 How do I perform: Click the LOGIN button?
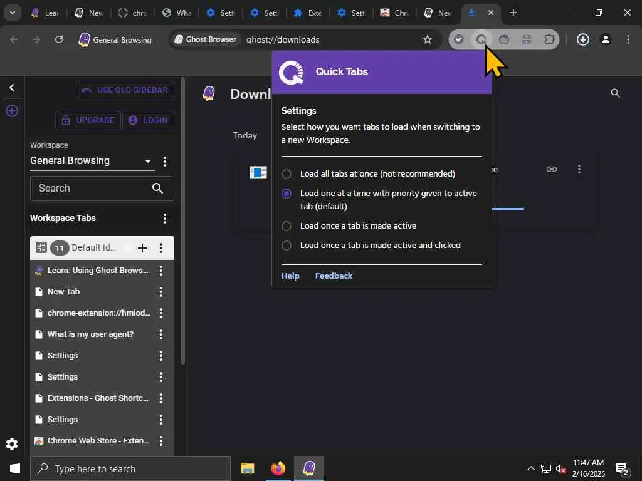coord(148,120)
